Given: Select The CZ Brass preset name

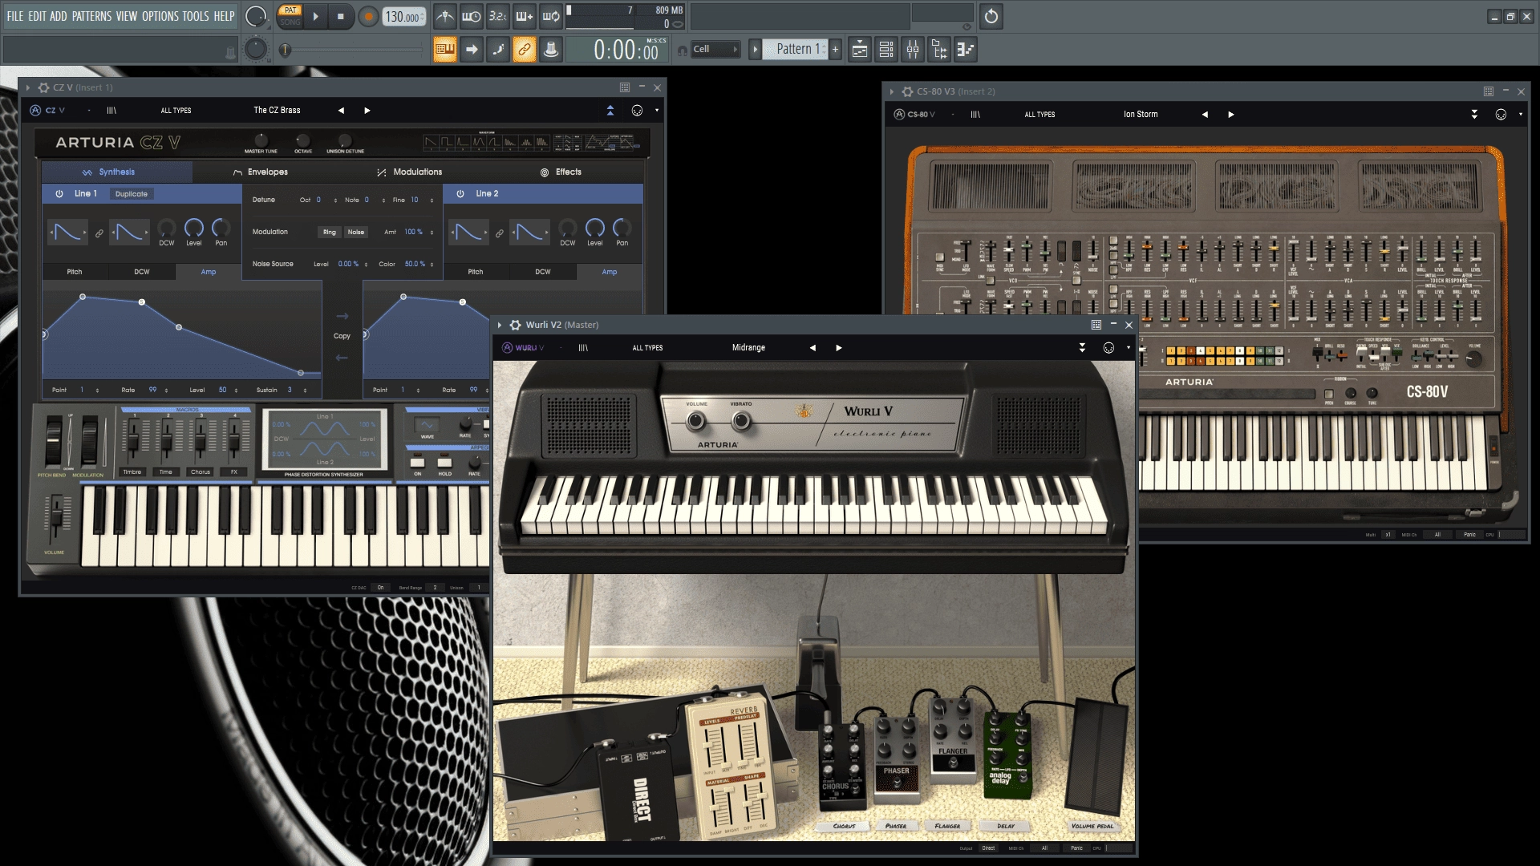Looking at the screenshot, I should (277, 111).
